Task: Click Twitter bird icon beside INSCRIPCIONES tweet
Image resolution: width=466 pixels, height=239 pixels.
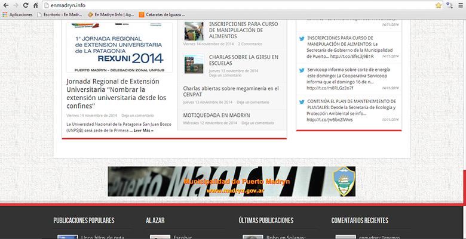Action: click(302, 39)
